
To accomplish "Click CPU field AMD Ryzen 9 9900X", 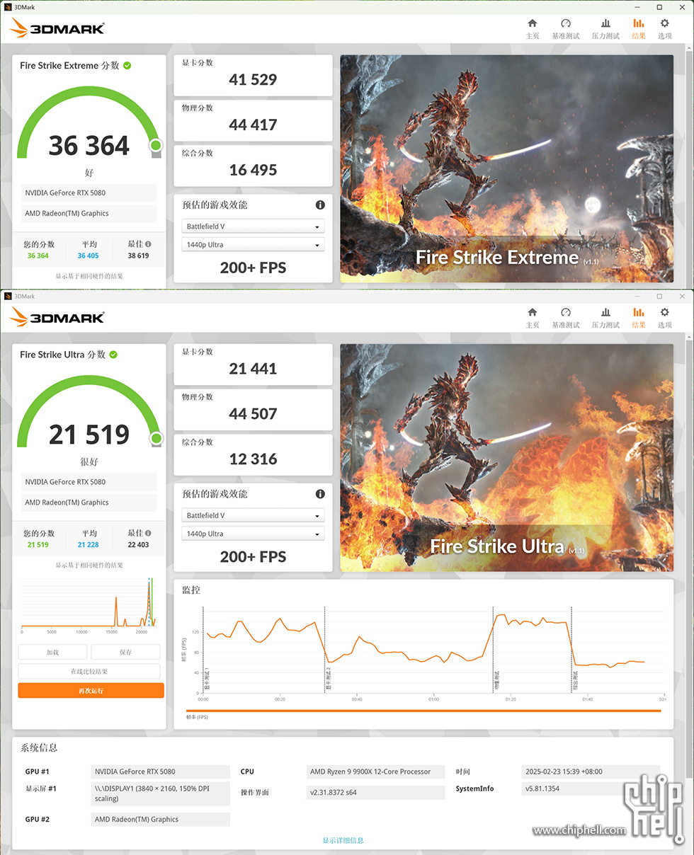I will [x=376, y=771].
